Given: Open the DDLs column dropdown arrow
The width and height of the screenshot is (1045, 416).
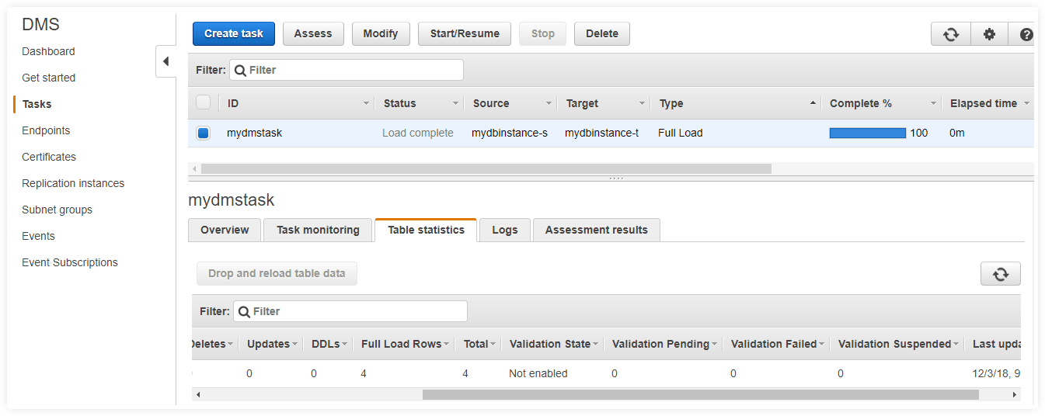Looking at the screenshot, I should pyautogui.click(x=345, y=345).
